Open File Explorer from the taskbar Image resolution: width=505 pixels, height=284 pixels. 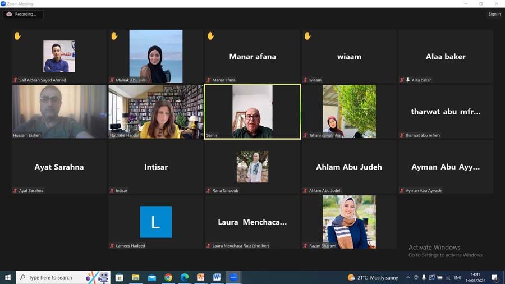135,277
